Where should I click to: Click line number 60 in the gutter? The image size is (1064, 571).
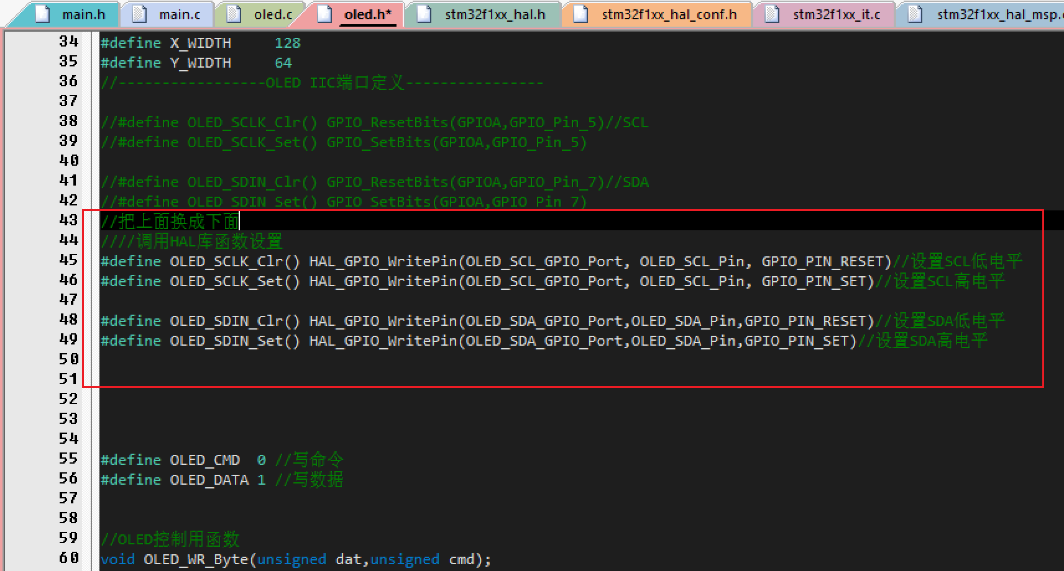pyautogui.click(x=68, y=558)
